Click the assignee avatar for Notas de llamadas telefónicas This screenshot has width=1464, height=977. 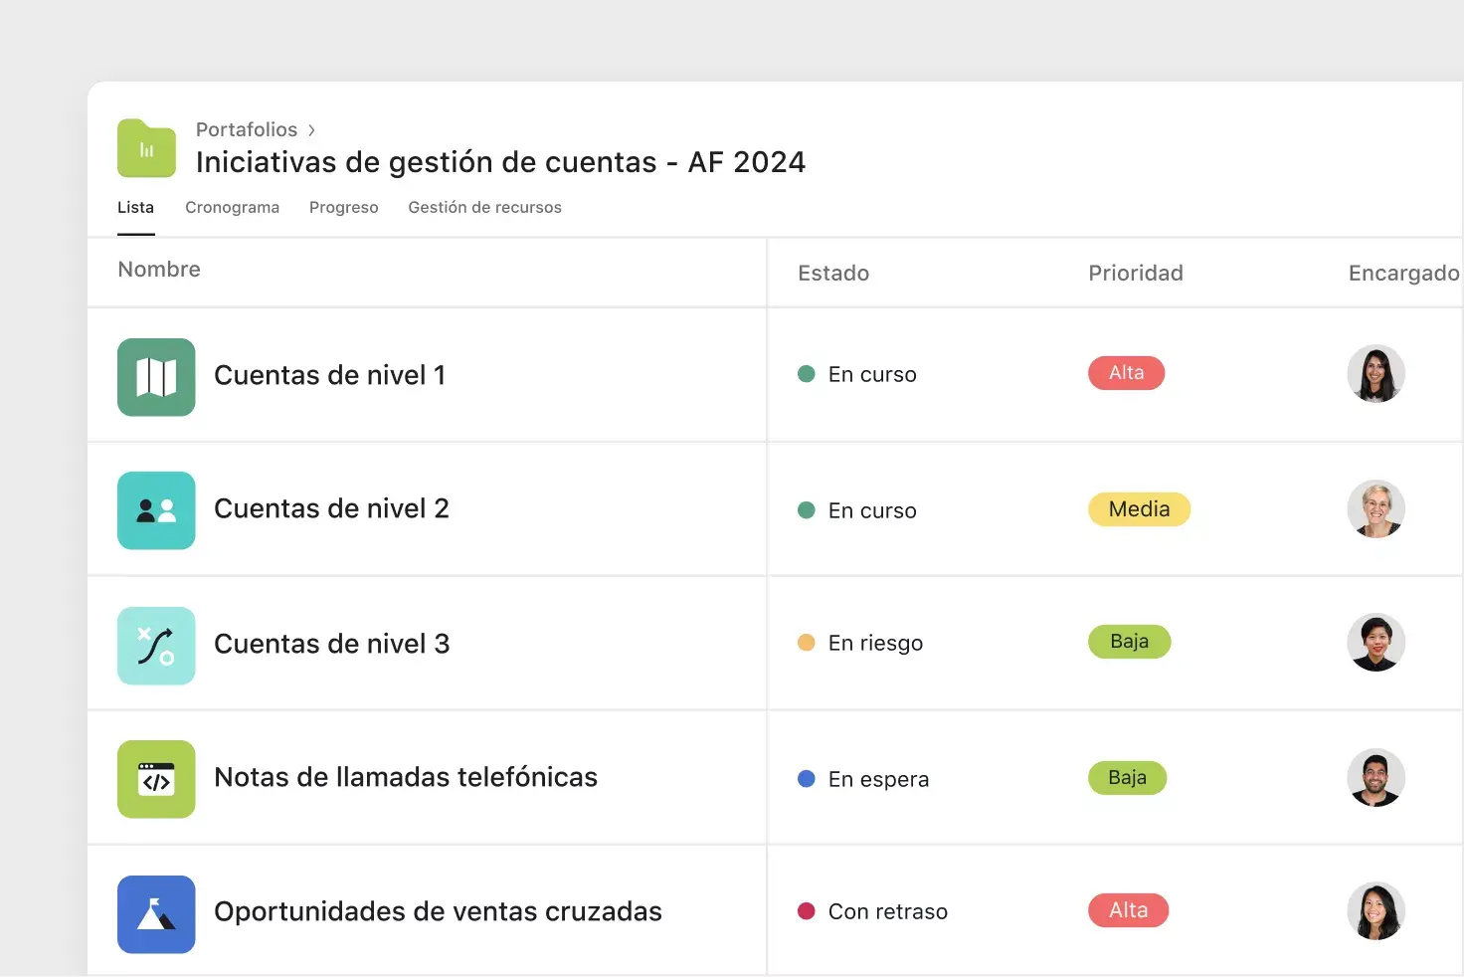pos(1375,777)
